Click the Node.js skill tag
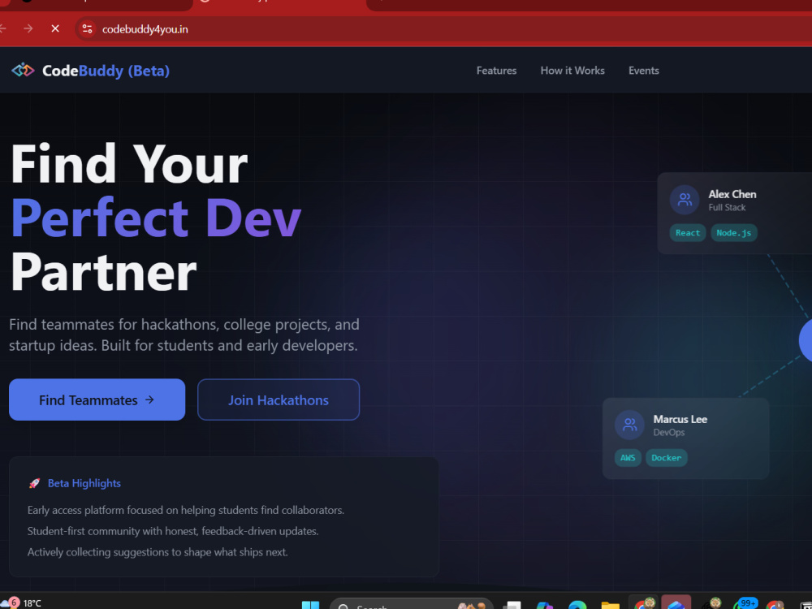812x609 pixels. [733, 233]
